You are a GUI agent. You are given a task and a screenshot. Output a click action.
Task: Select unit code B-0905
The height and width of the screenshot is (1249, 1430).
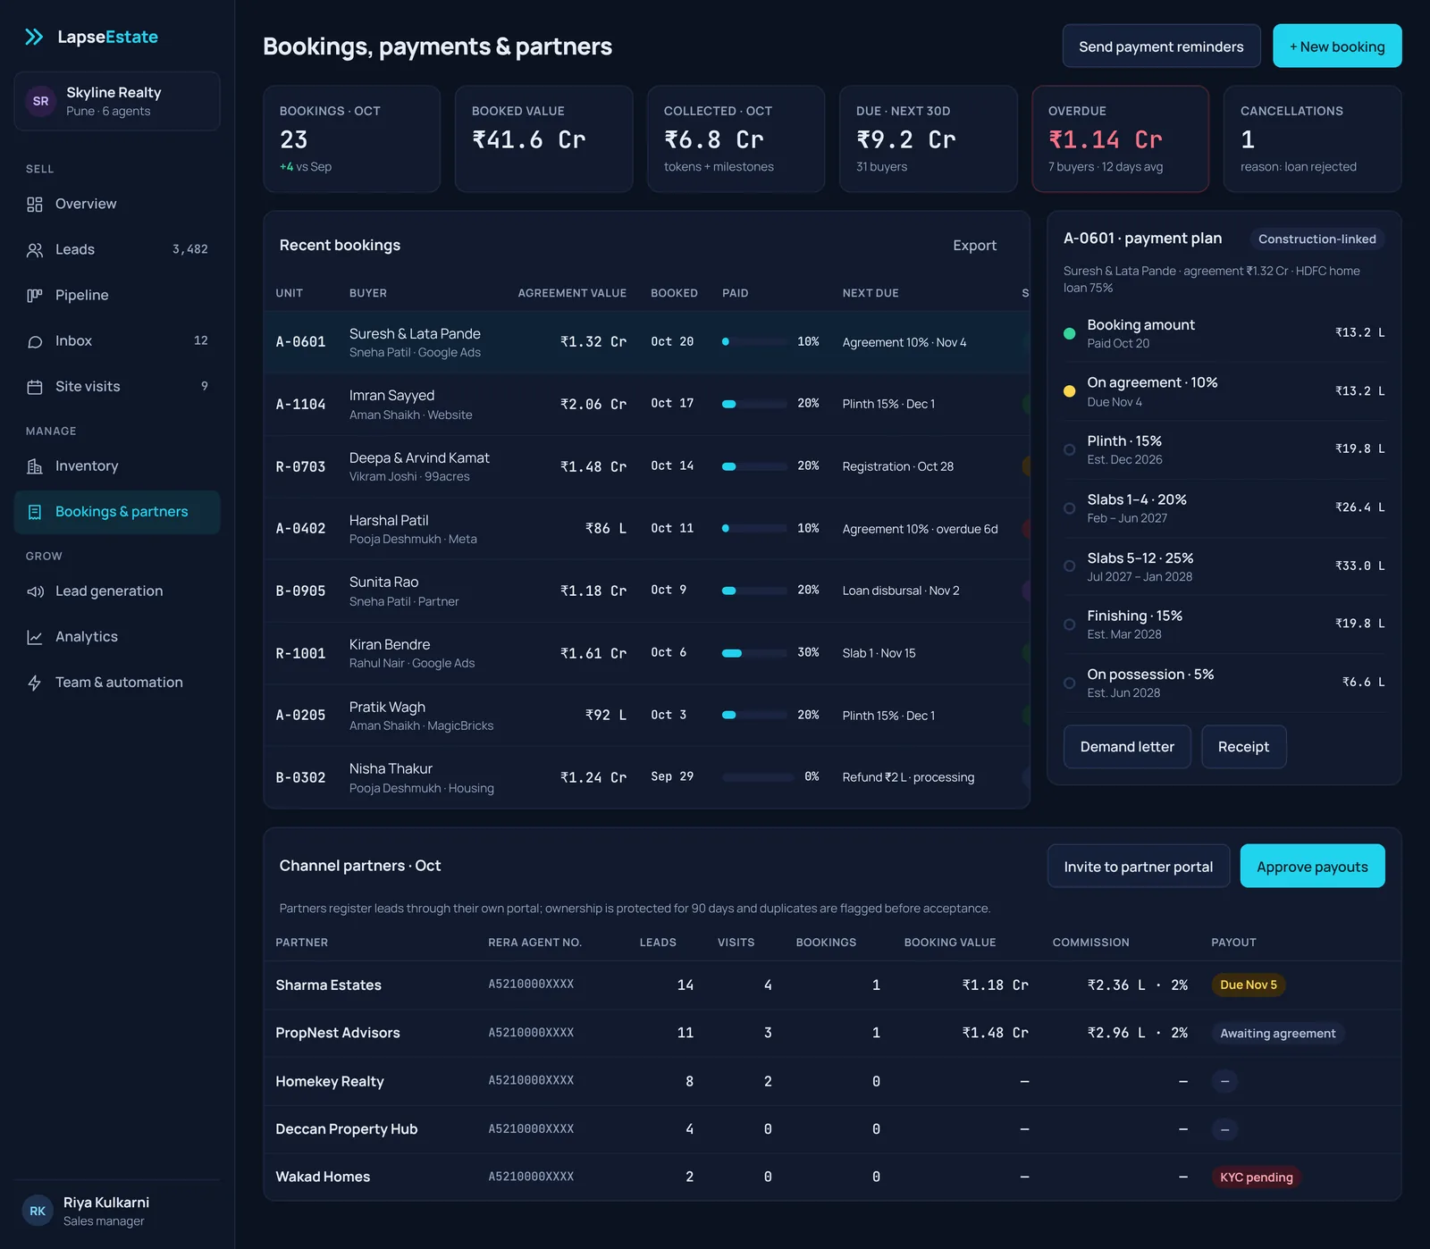click(300, 591)
